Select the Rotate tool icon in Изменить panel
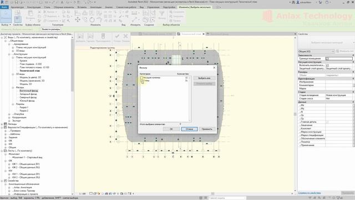 (92, 20)
